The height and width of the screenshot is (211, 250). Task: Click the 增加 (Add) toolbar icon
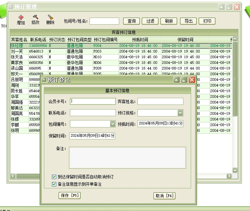[x=21, y=17]
